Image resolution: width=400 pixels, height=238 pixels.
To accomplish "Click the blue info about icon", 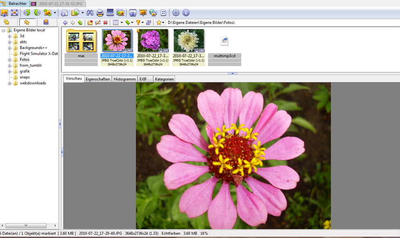I will tap(186, 13).
